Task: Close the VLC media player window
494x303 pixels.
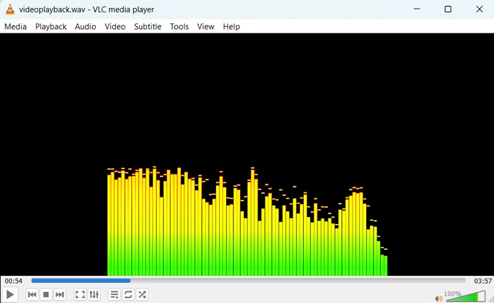Action: pos(479,9)
